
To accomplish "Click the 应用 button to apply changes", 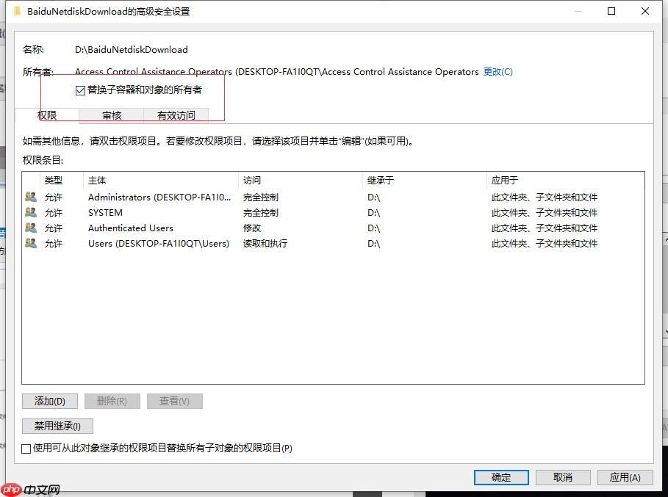I will [625, 477].
